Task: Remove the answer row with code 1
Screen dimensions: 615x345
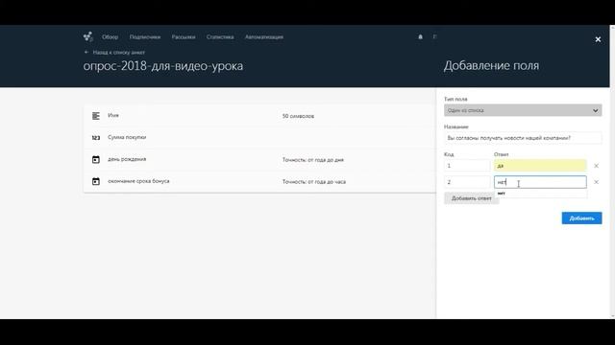Action: point(596,166)
